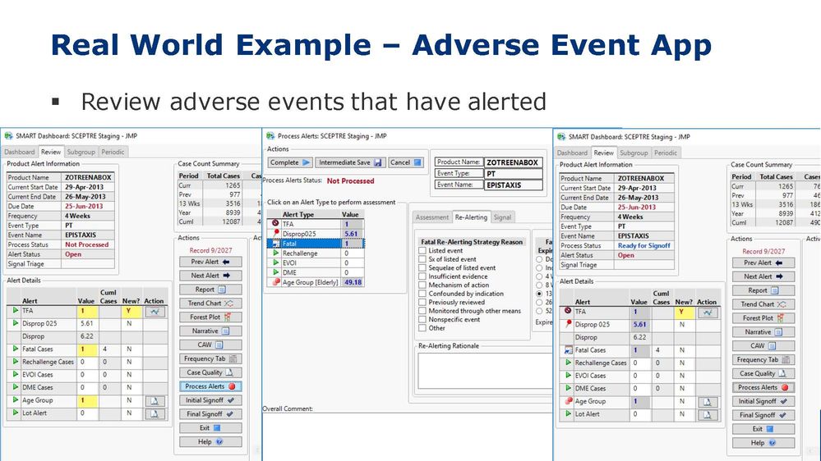Check the Previously reviewed checkbox

point(422,302)
